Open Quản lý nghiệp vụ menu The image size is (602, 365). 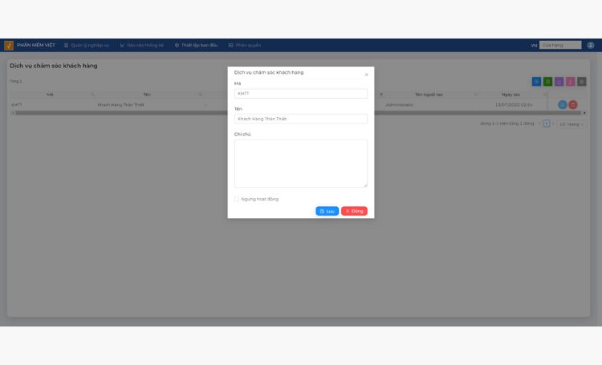pyautogui.click(x=87, y=45)
